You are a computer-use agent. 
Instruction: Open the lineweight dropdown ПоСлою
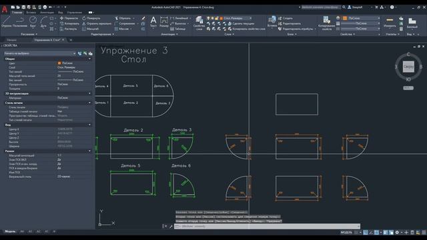click(x=360, y=23)
